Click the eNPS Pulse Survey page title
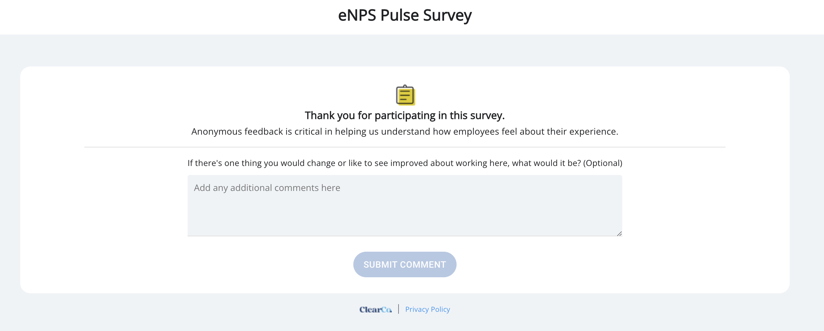The image size is (824, 331). [405, 15]
